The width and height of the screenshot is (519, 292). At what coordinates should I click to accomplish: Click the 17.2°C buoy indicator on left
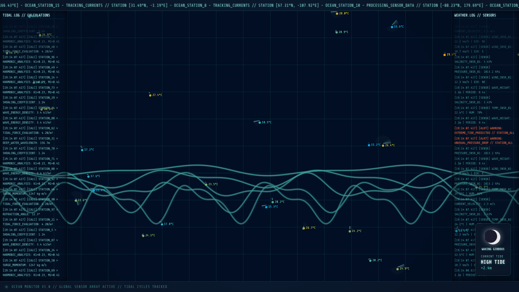(x=82, y=150)
